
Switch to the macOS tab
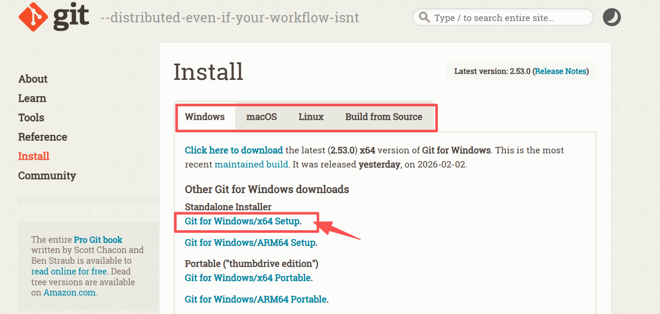point(261,117)
